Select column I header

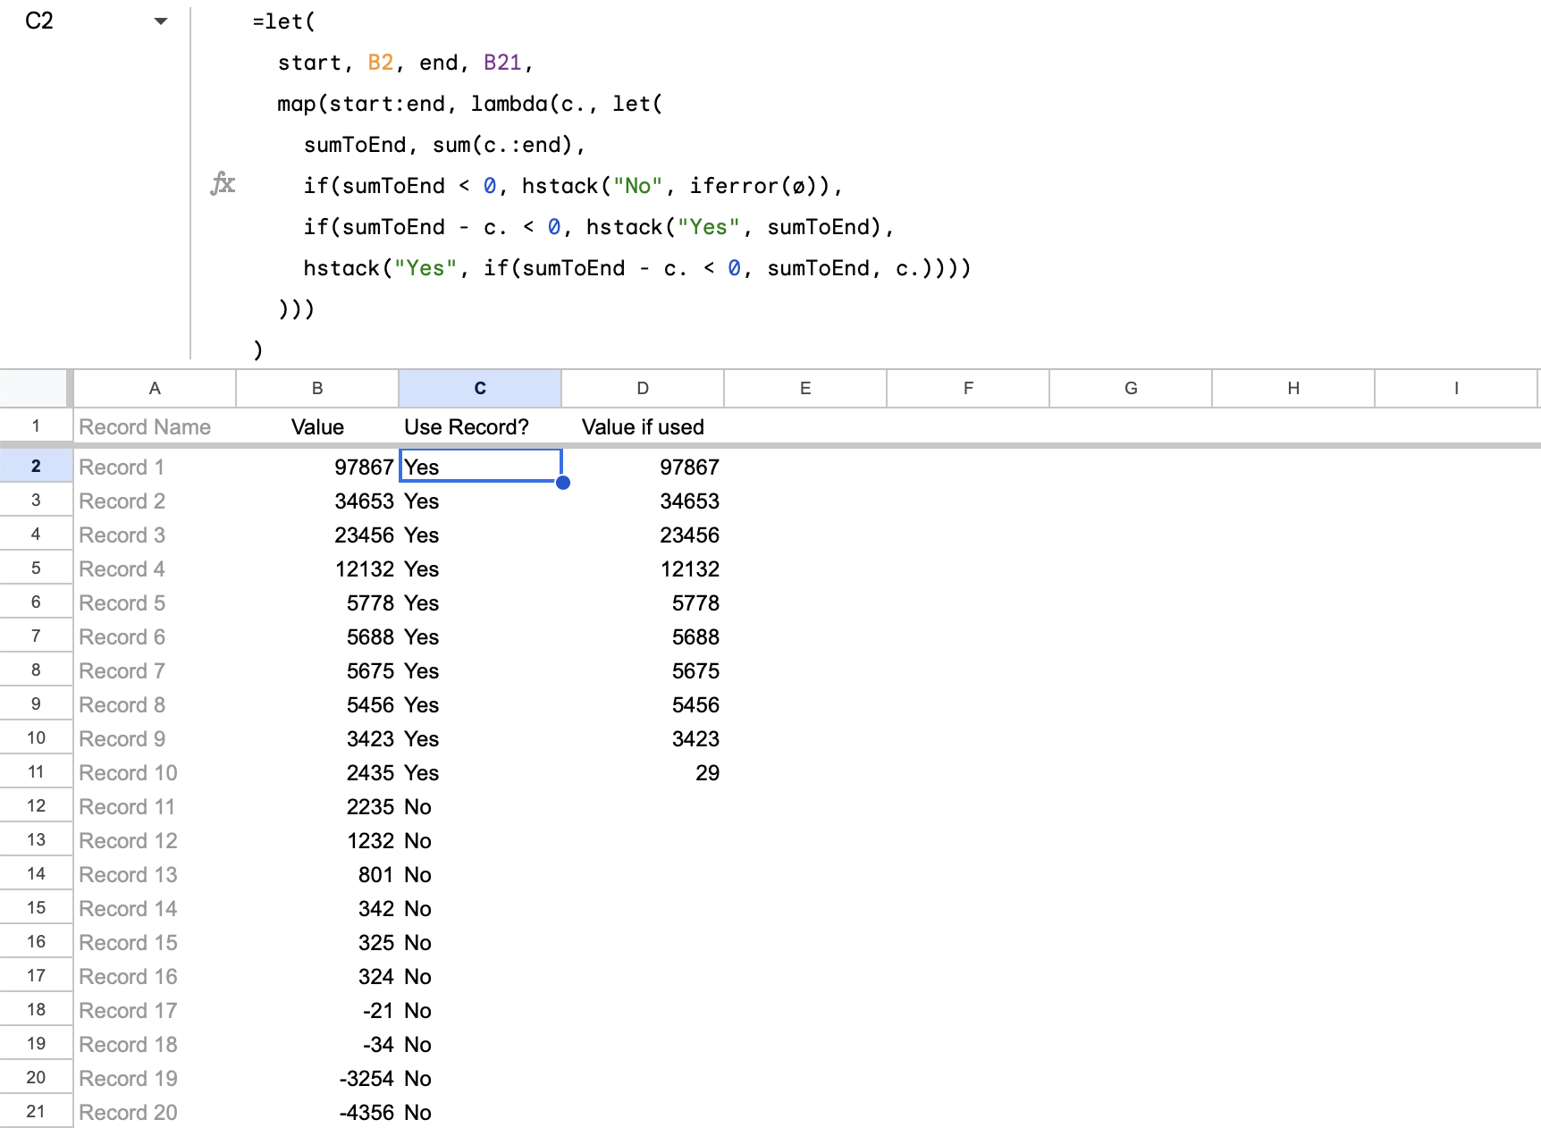(1456, 388)
